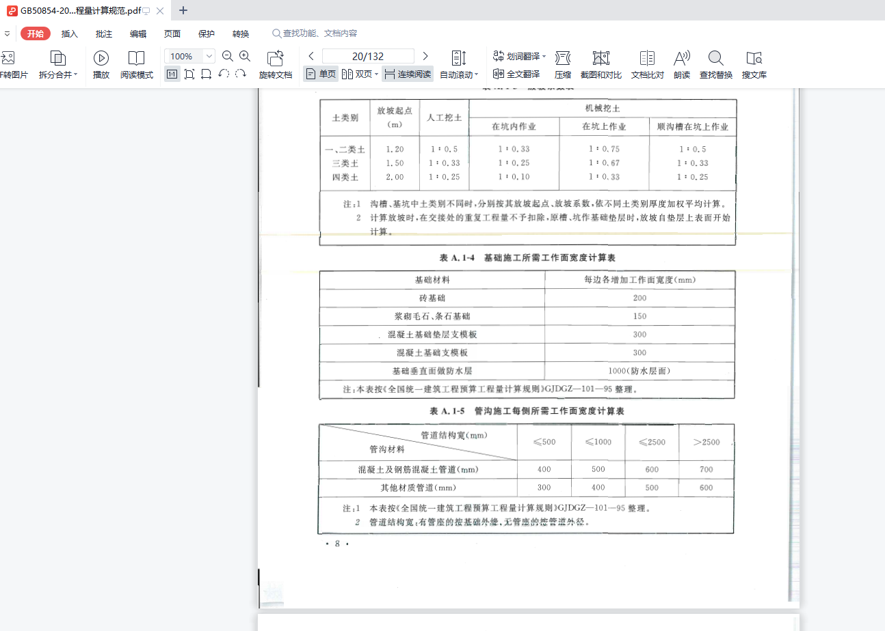
Task: Switch to the 编辑 tab
Action: (x=138, y=33)
